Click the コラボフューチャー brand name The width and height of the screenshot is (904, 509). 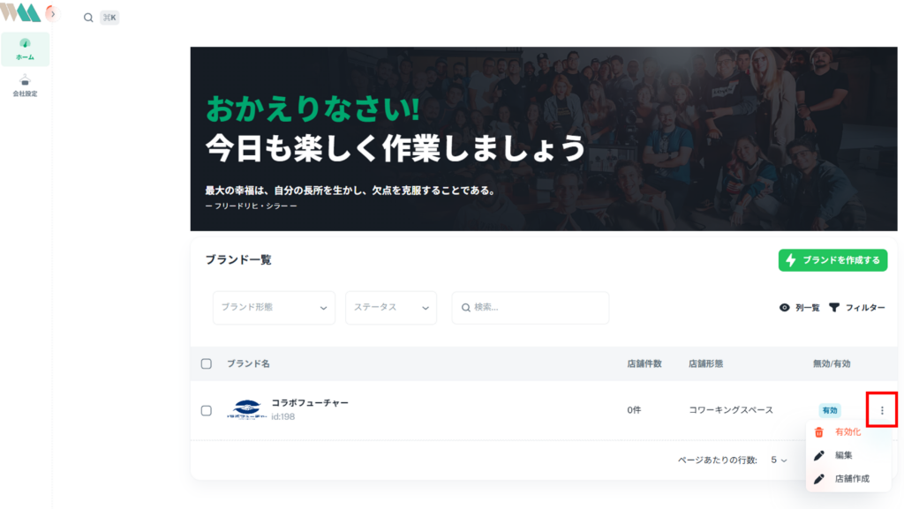pos(310,403)
